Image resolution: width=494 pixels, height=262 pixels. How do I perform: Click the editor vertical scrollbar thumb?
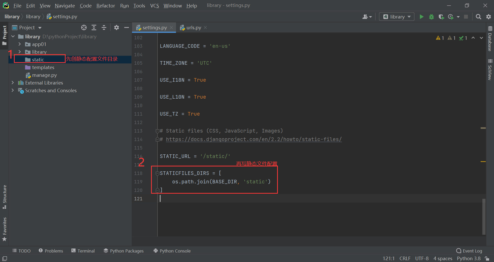484,217
